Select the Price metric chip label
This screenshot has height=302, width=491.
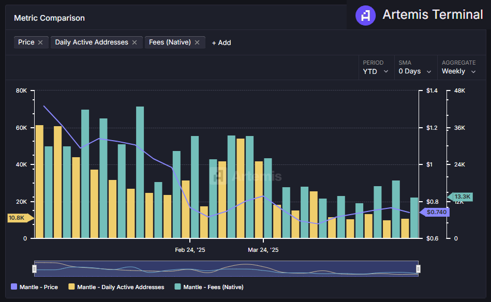(26, 42)
